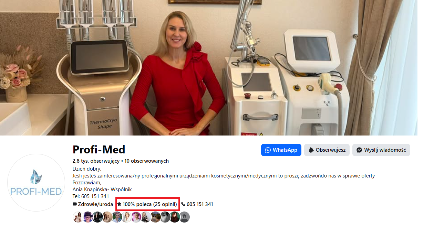Image resolution: width=434 pixels, height=238 pixels.
Task: Click the Zdrowie/uroda category link
Action: (95, 204)
